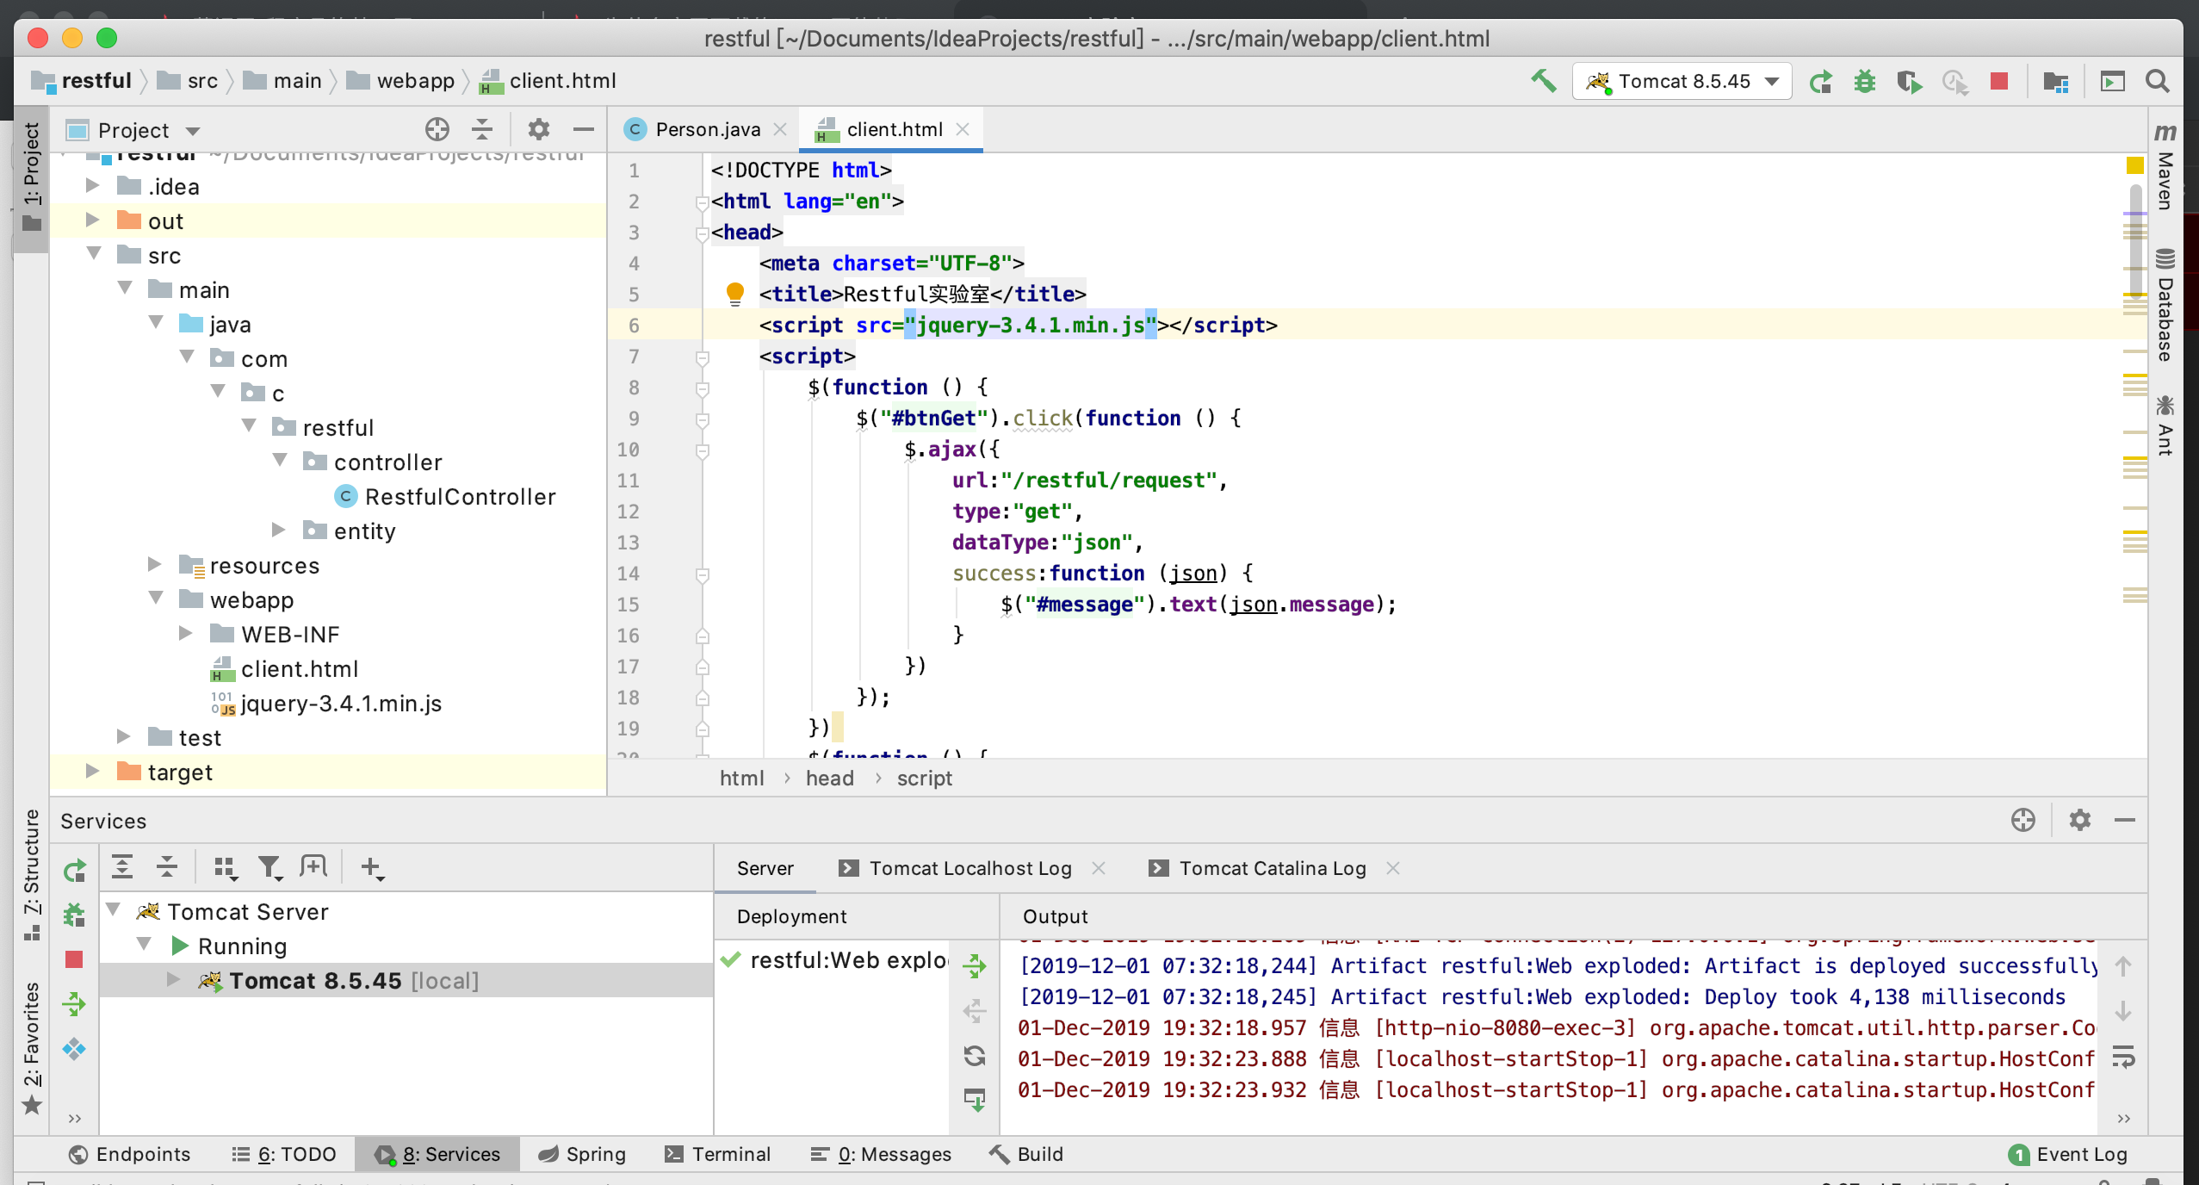The height and width of the screenshot is (1185, 2199).
Task: Open the Tomcat 8.5.45 run configuration dropdown
Action: (x=1682, y=82)
